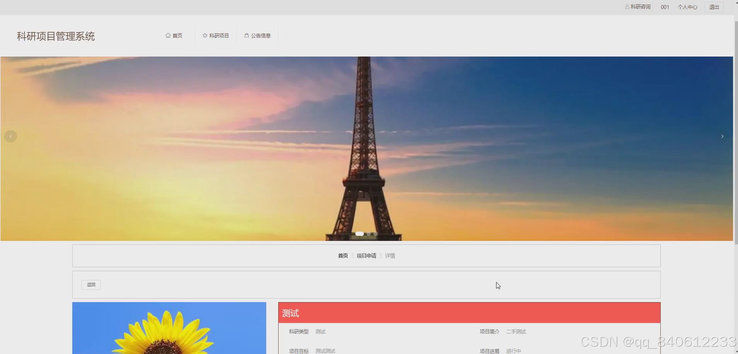
Task: Go to 项目申请 in the breadcrumb
Action: click(x=366, y=256)
